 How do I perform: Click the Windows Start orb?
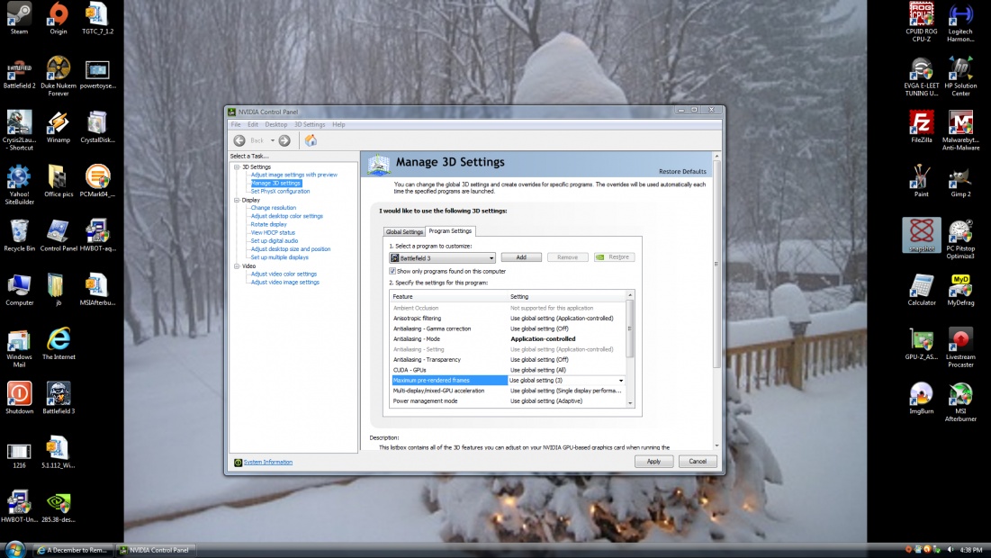(x=15, y=549)
